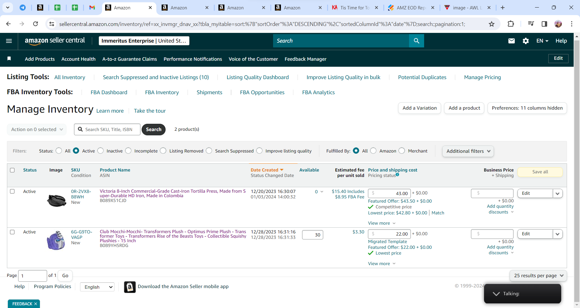Check the Tortilla Press row checkbox
This screenshot has width=580, height=308.
(12, 191)
